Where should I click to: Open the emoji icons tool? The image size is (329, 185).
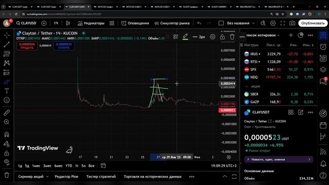tap(7, 100)
